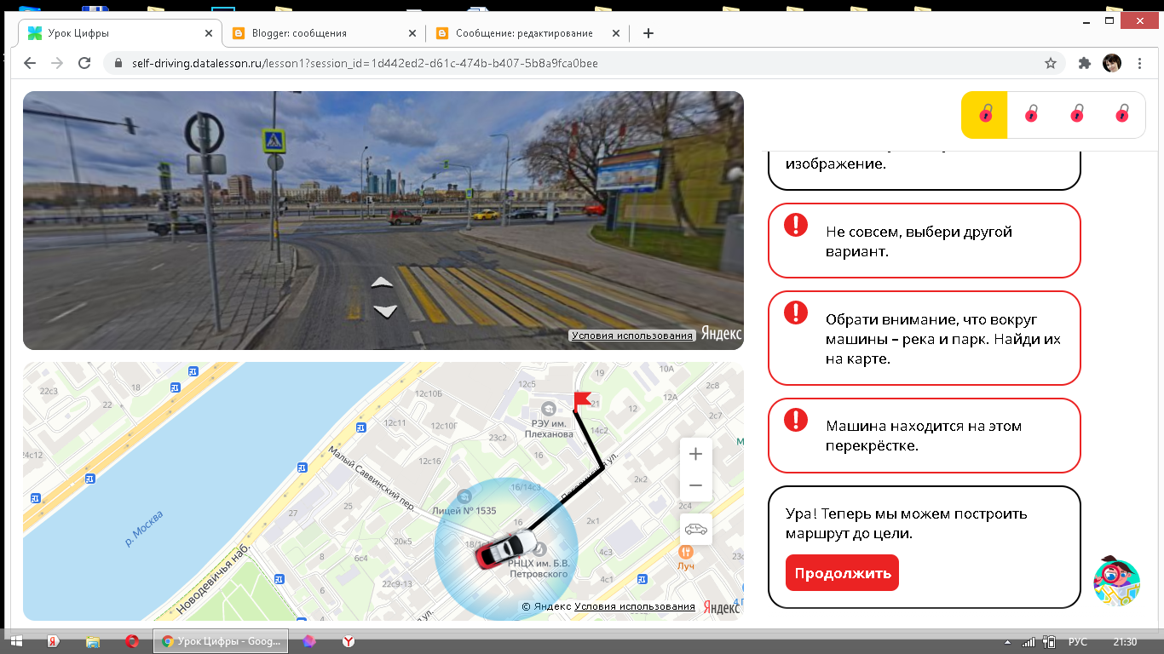This screenshot has height=654, width=1164.
Task: Click the Луч restaurant icon on map
Action: pyautogui.click(x=686, y=553)
